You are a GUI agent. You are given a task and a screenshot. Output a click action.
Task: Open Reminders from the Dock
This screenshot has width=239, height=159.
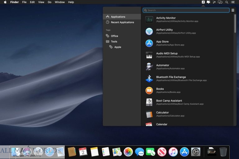tap(105, 152)
